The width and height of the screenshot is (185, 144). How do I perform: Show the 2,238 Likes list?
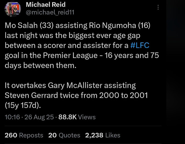103,135
